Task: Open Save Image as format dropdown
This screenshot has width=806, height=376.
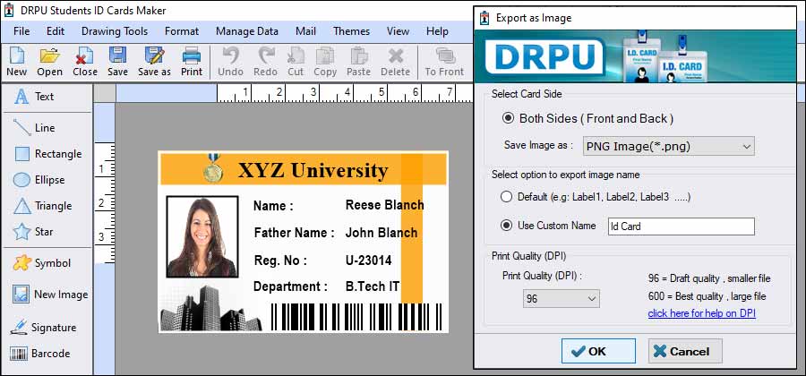Action: point(669,147)
